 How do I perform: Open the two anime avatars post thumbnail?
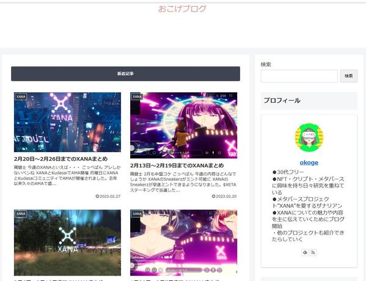point(183,243)
